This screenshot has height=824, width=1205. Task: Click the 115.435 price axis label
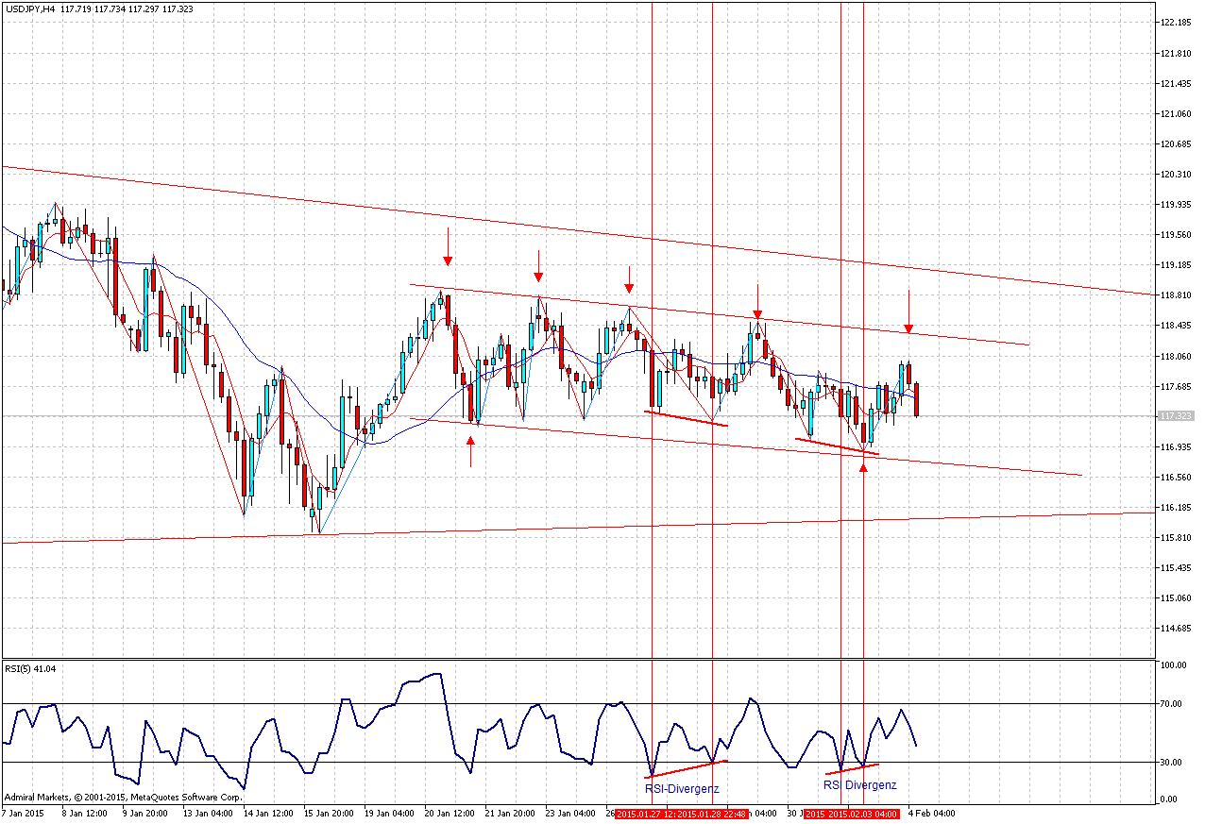coord(1177,567)
